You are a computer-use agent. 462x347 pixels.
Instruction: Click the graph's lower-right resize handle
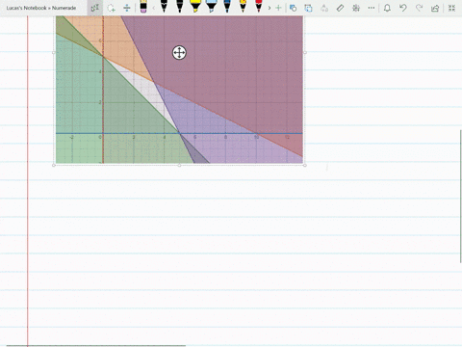(304, 165)
